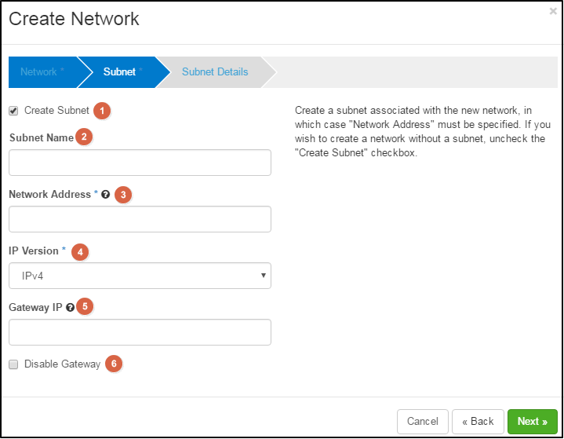The height and width of the screenshot is (439, 564).
Task: Select the Subnet wizard step
Action: 120,72
